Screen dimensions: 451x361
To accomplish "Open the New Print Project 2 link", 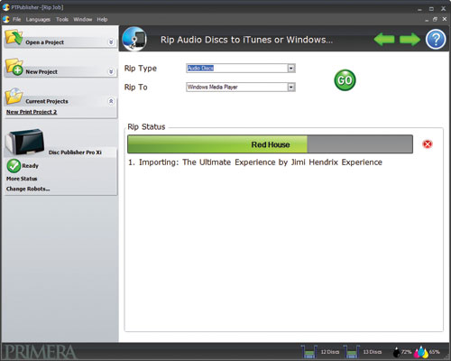I will coord(32,112).
